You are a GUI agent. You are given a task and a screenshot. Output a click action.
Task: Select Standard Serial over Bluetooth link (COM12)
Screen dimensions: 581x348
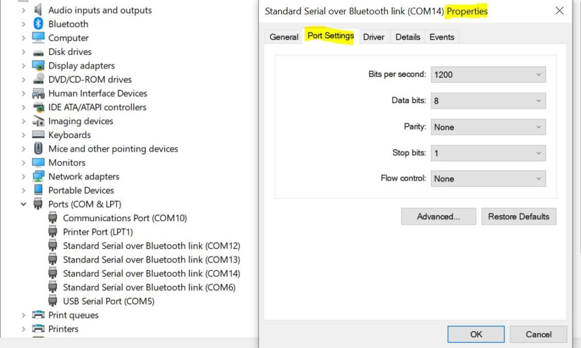[151, 246]
